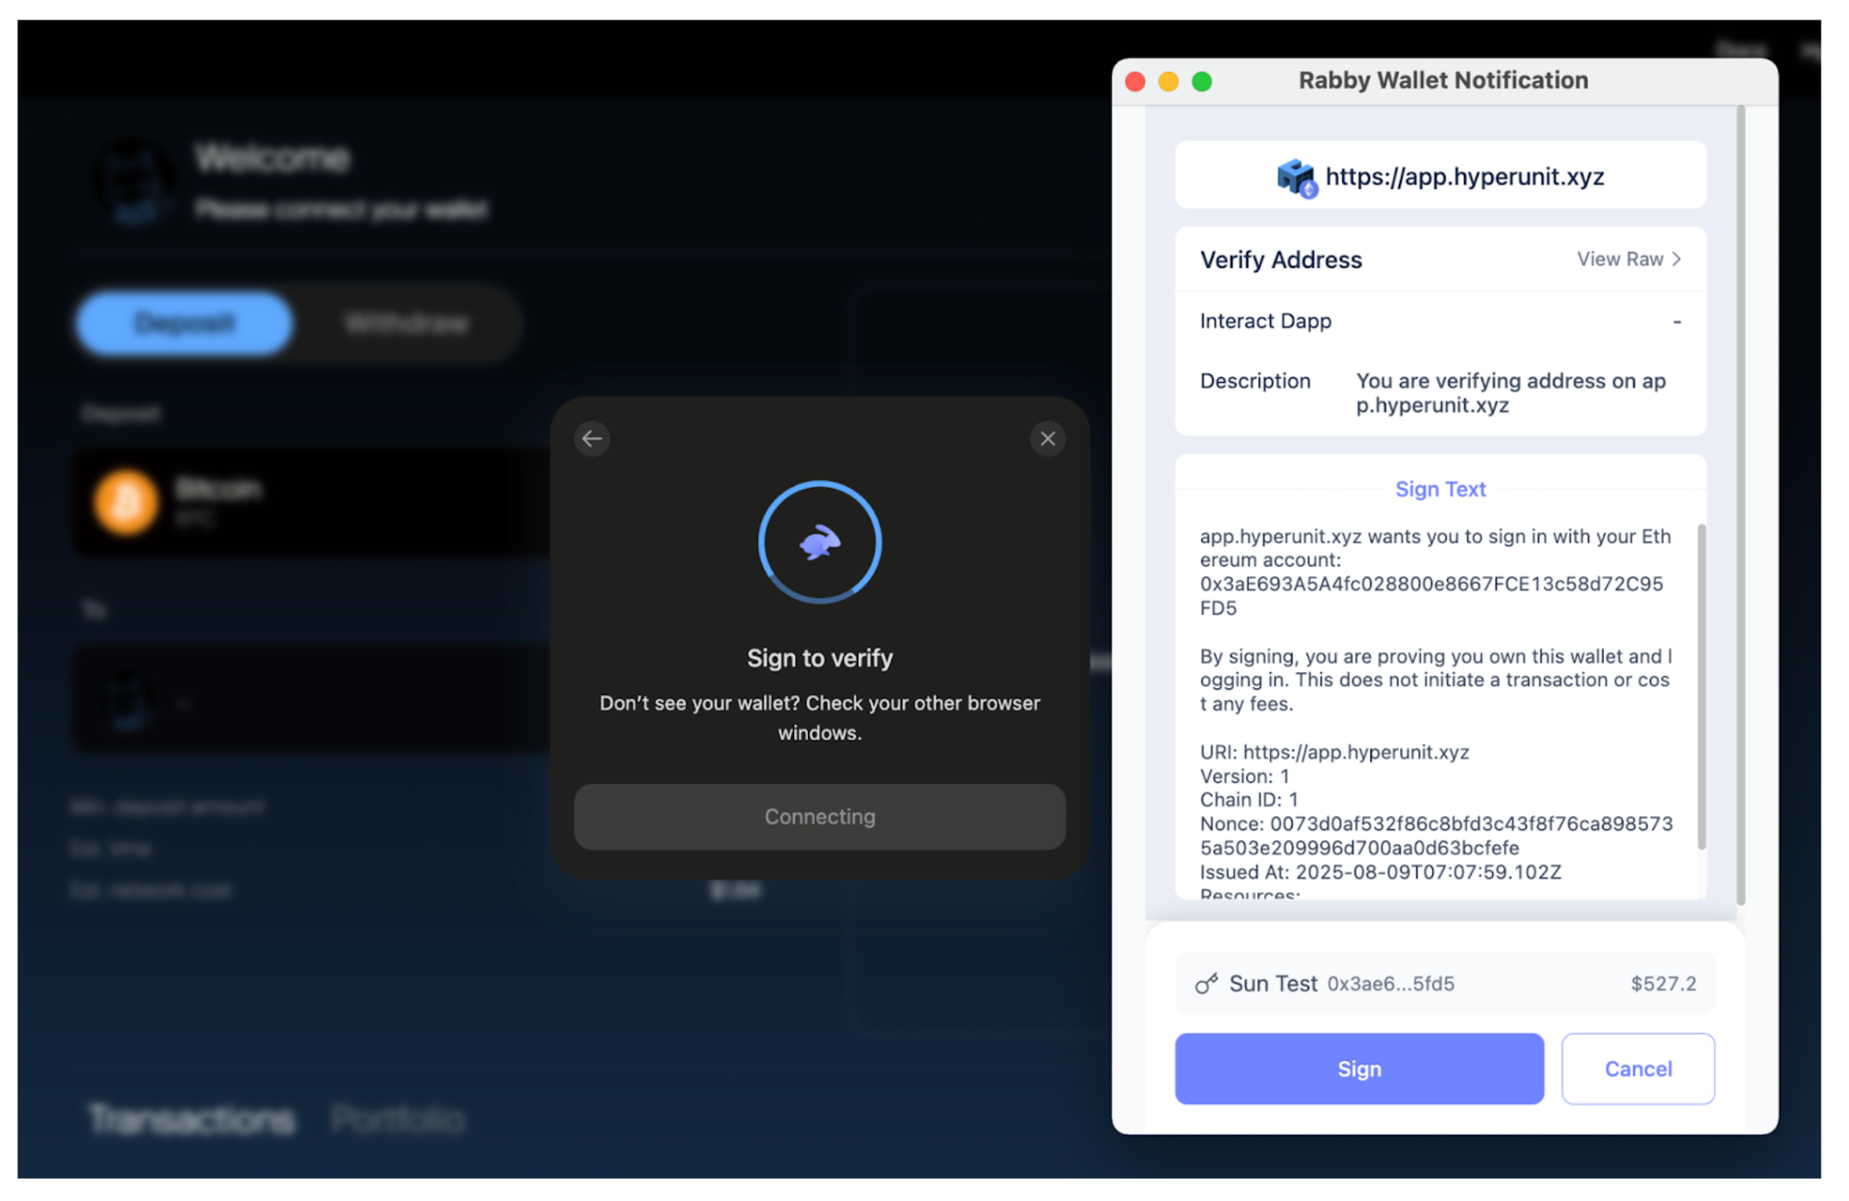
Task: Click the back arrow in sign dialog
Action: 592,438
